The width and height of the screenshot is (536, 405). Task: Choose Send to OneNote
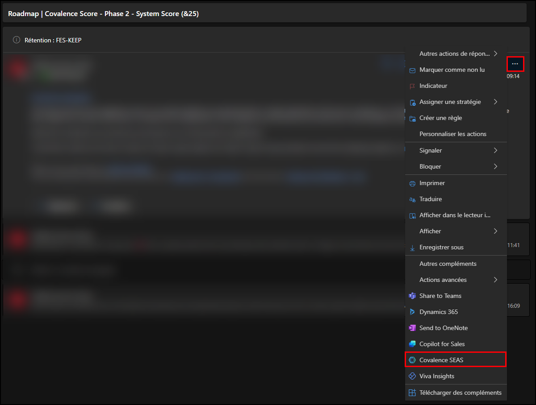[x=456, y=328]
